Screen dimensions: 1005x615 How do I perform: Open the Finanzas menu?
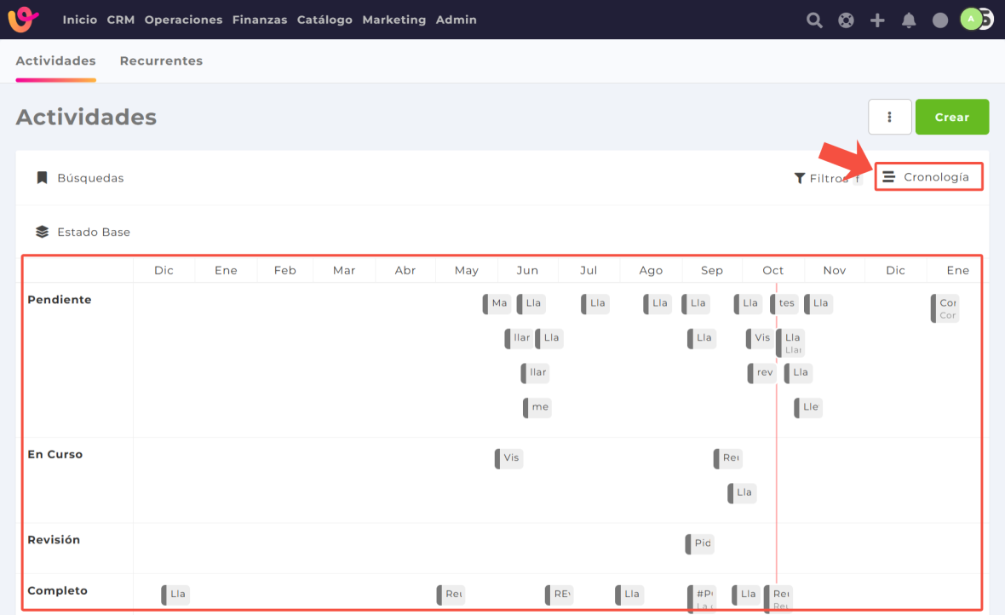260,20
